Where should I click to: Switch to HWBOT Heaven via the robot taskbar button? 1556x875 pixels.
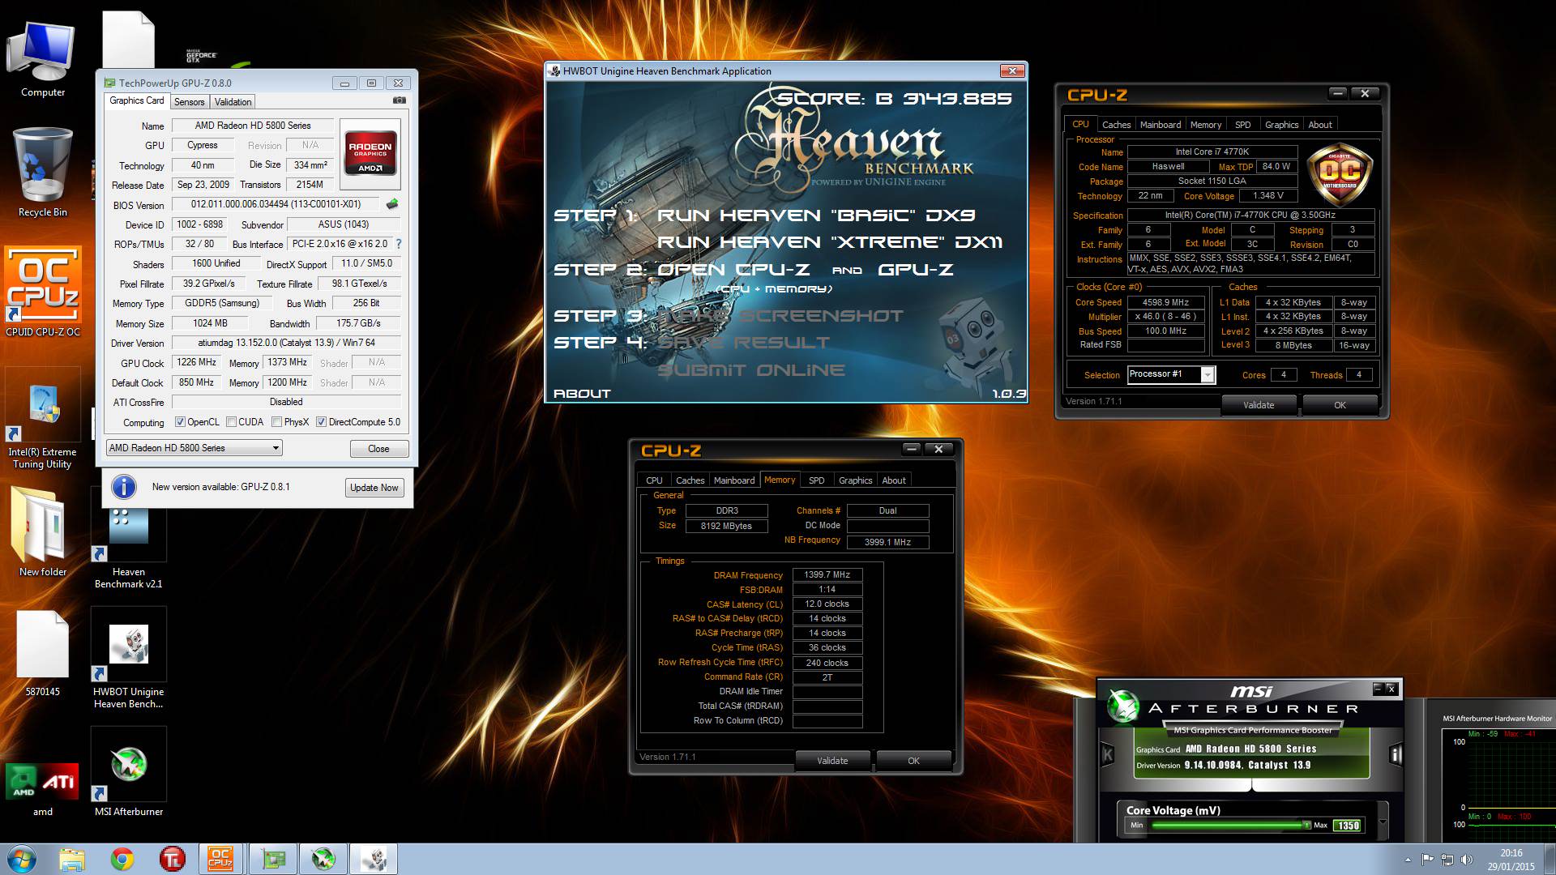(x=374, y=859)
